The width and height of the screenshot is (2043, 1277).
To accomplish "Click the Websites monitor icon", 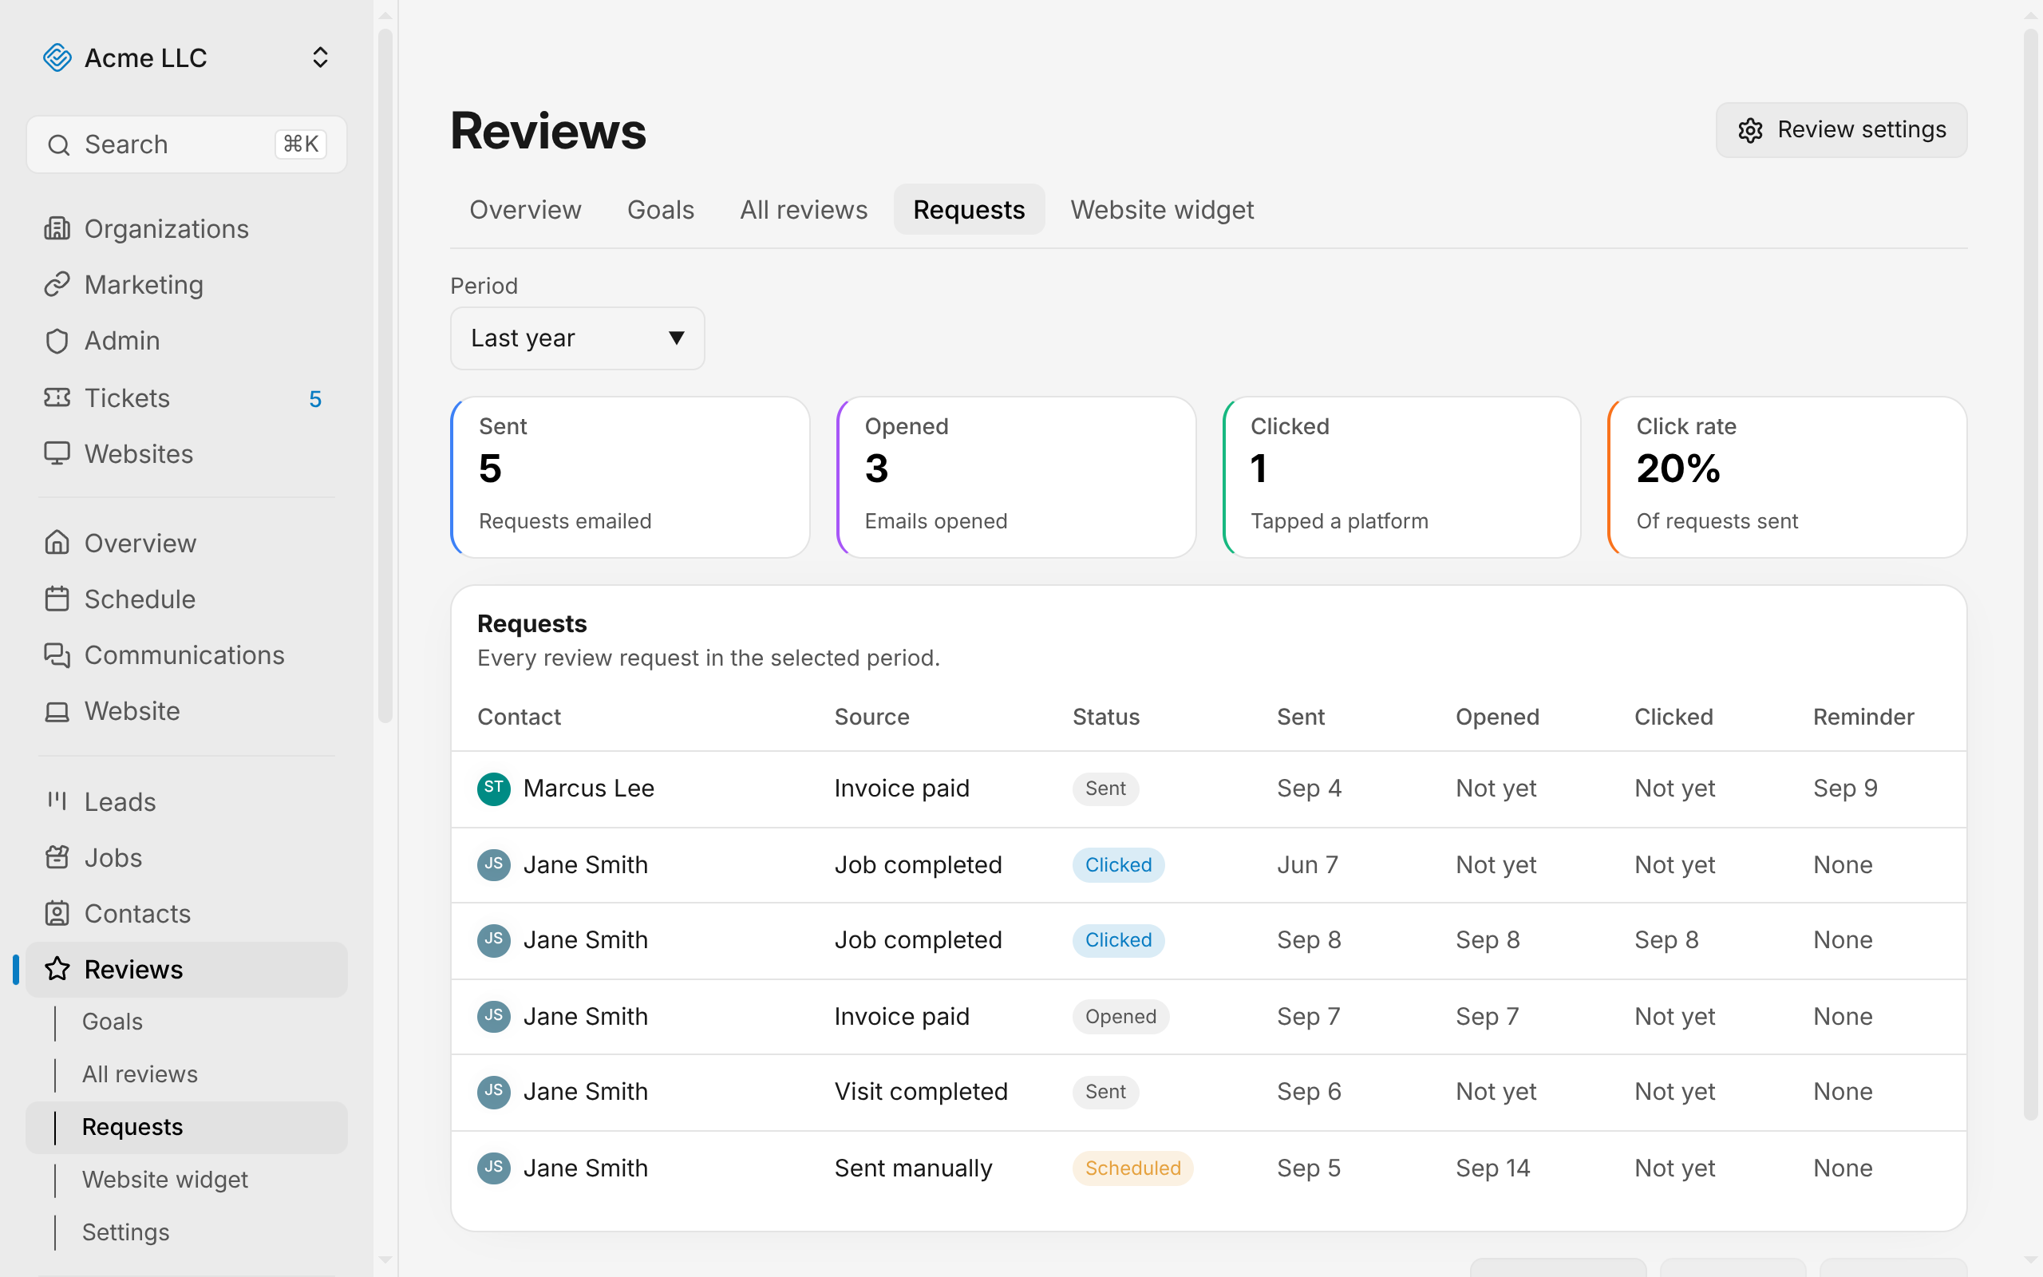I will coord(57,453).
